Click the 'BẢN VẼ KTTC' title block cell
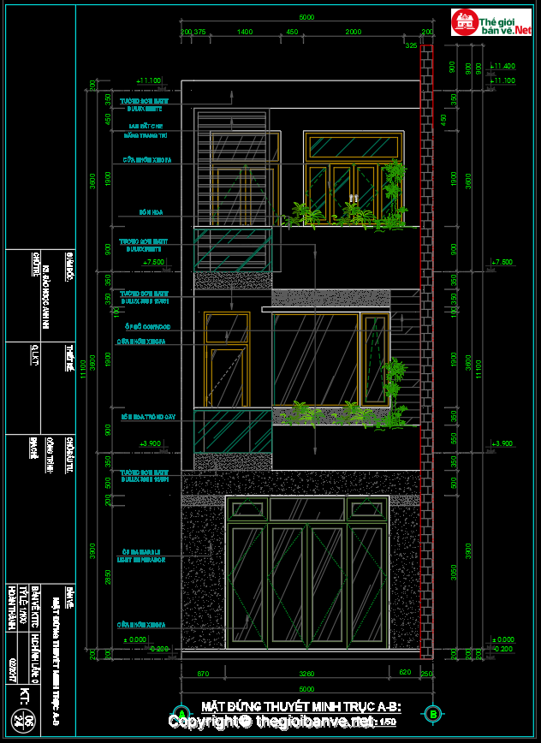 coord(35,608)
